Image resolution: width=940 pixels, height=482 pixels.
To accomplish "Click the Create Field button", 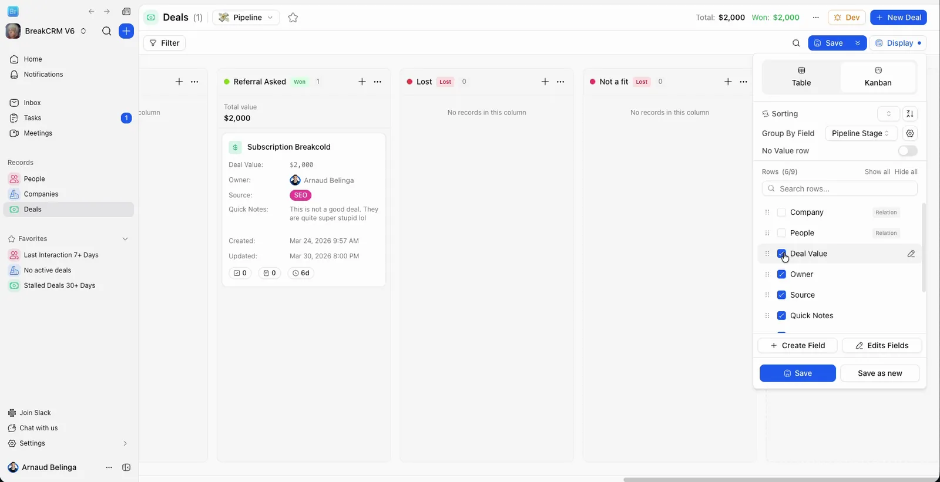I will point(797,346).
